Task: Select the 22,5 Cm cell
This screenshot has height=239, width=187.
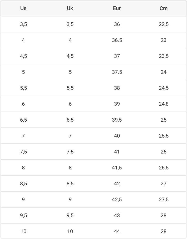Action: (x=164, y=24)
